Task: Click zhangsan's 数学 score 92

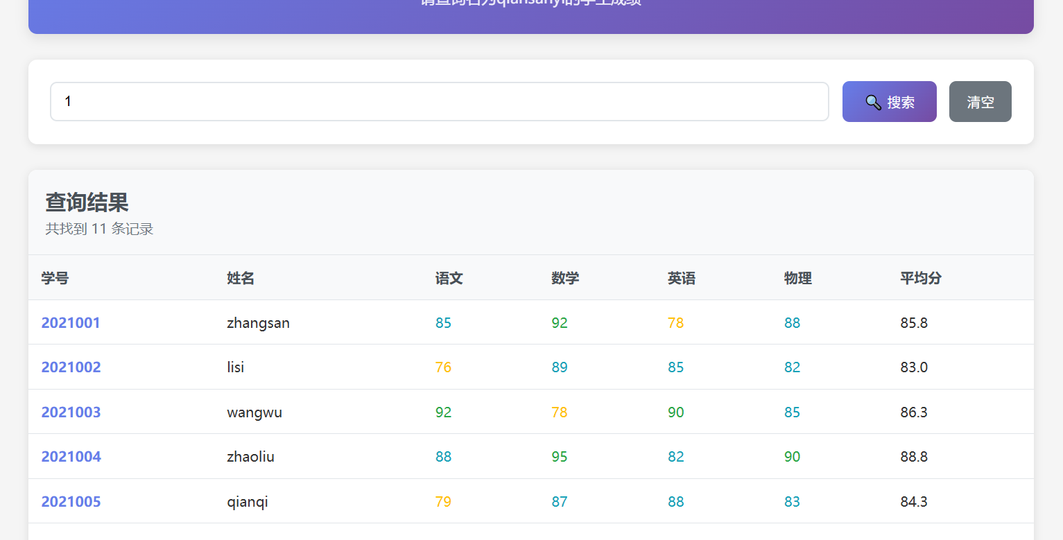Action: click(560, 322)
